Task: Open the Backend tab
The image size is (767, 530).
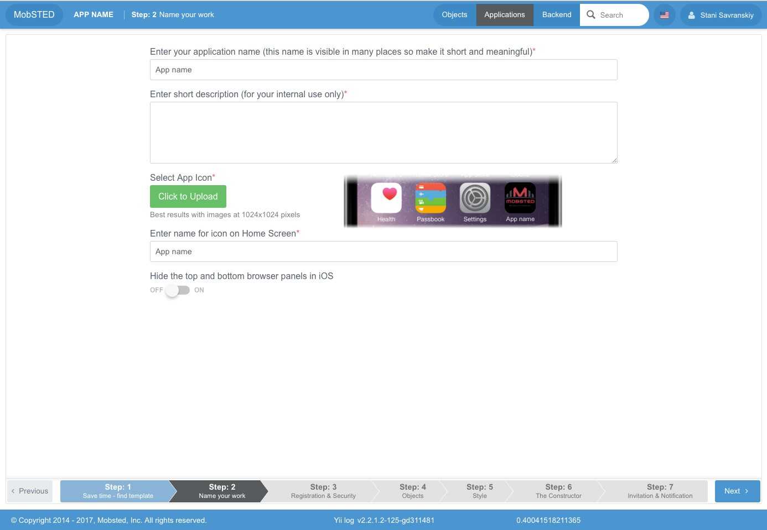Action: 556,15
